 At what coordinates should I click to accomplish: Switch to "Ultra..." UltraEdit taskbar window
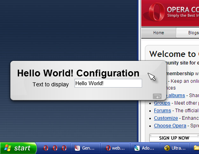pyautogui.click(x=175, y=148)
